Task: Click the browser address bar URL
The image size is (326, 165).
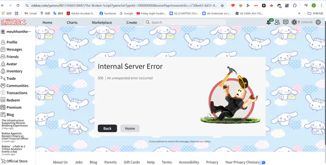Action: coord(124,5)
